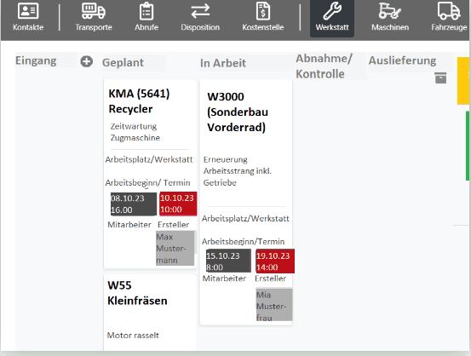Viewport: 471px width, 356px height.
Task: Select the Werkstatt wrench tab
Action: pyautogui.click(x=332, y=18)
